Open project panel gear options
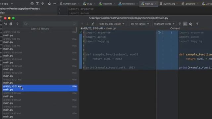Viewport: 212px width, 119px height. point(49,4)
